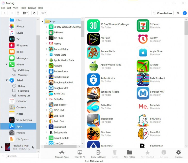The width and height of the screenshot is (188, 163).
Task: Open Calendar section in sidebar
Action: coord(21,101)
